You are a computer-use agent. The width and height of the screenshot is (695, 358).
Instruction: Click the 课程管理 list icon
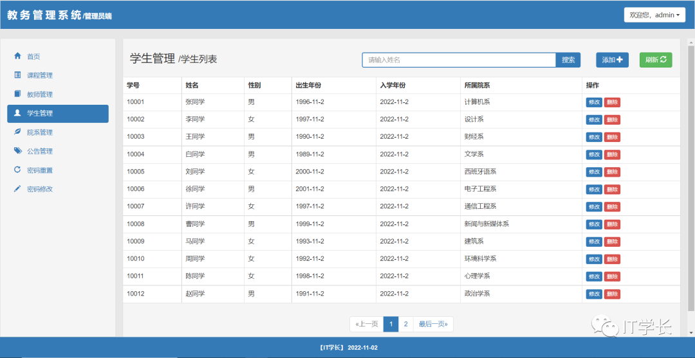[18, 75]
